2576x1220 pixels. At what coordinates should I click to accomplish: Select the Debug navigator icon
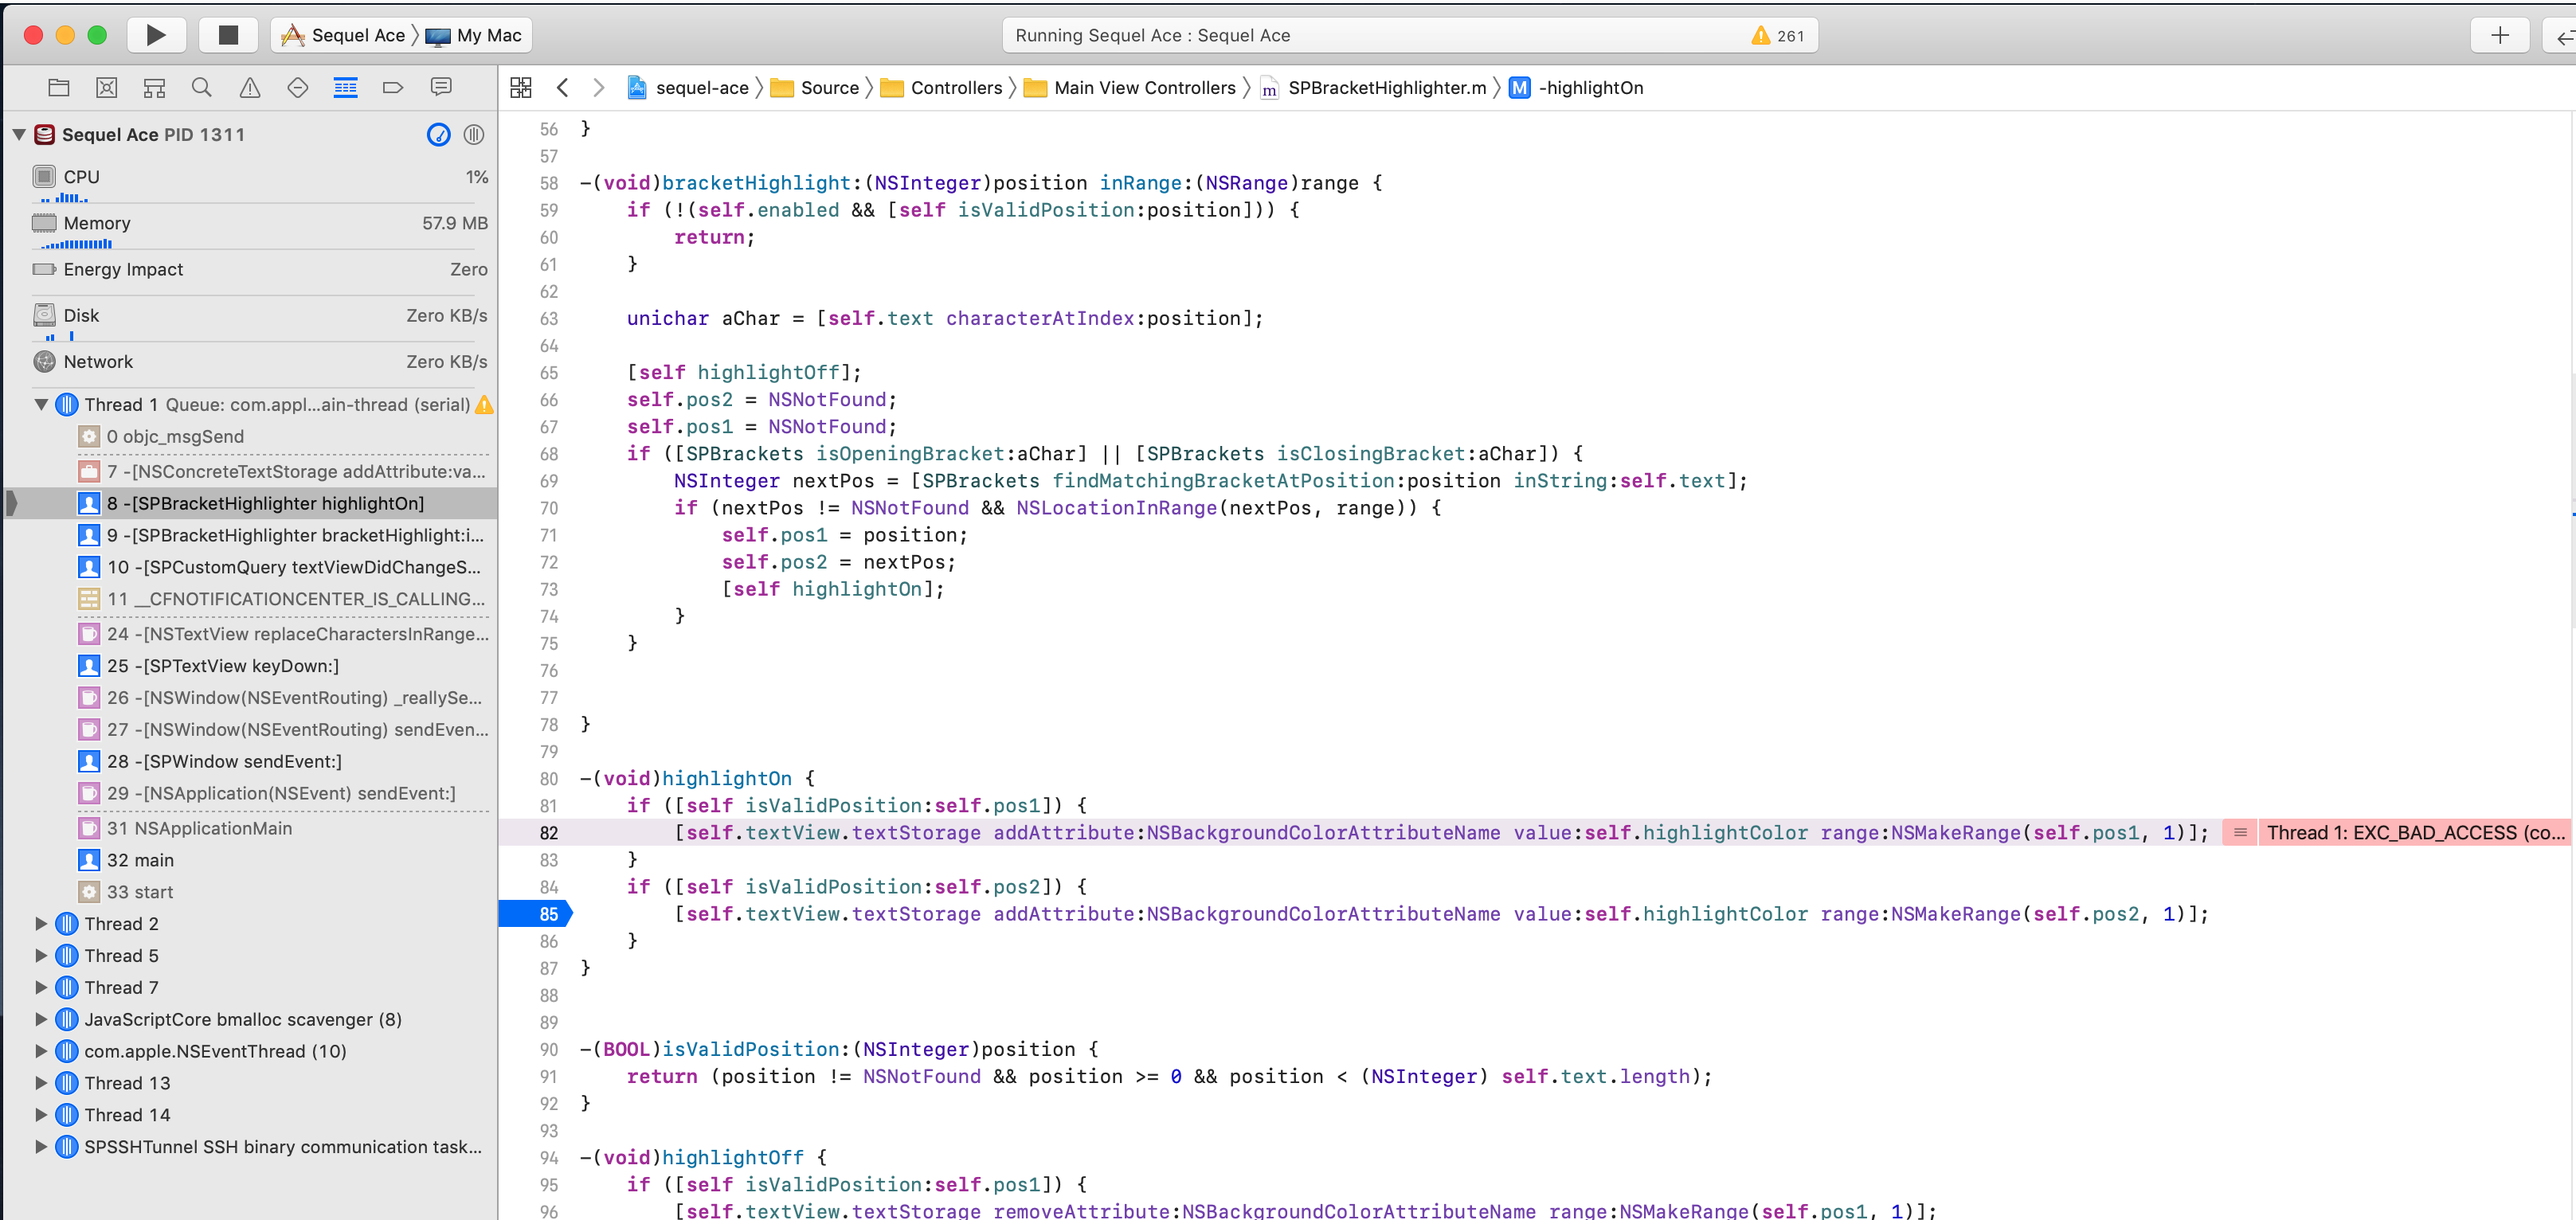point(345,88)
